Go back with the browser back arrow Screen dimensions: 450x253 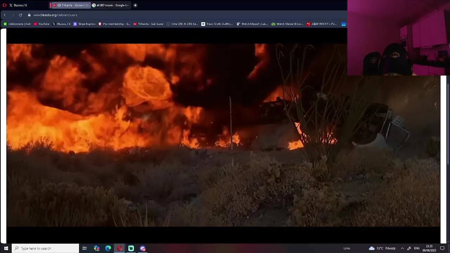[x=5, y=15]
